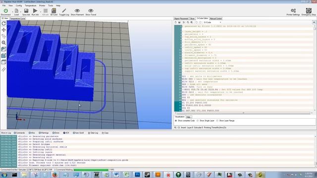The width and height of the screenshot is (317, 178).
Task: Open the Printer menu
Action: tap(42, 5)
